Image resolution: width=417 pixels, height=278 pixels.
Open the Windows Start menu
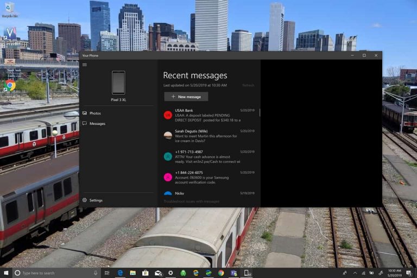click(x=6, y=273)
